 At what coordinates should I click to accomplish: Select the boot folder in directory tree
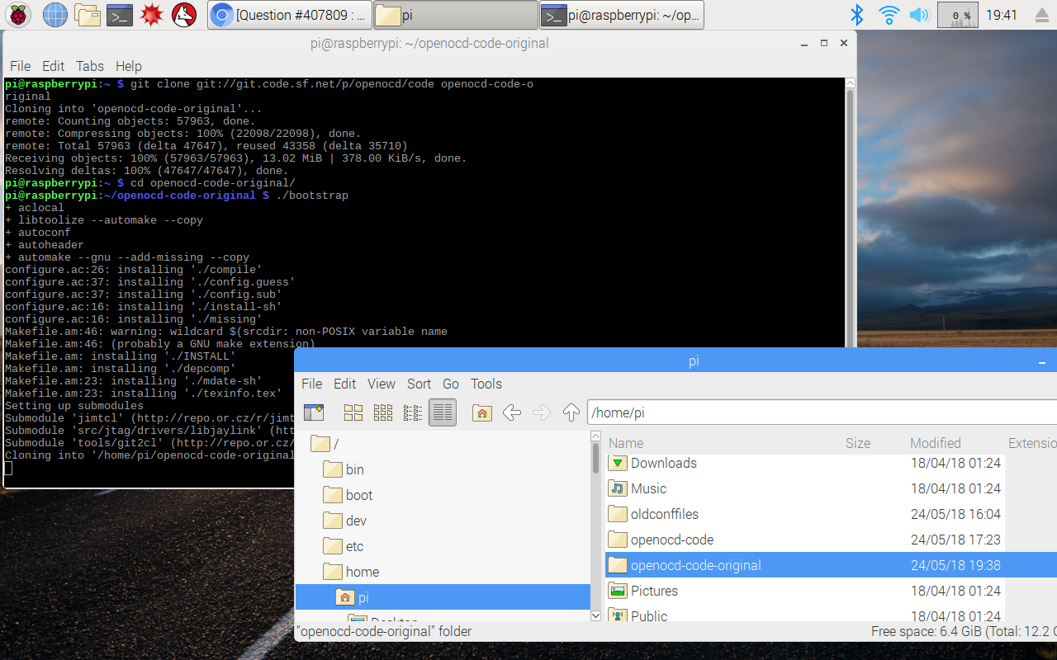(358, 495)
